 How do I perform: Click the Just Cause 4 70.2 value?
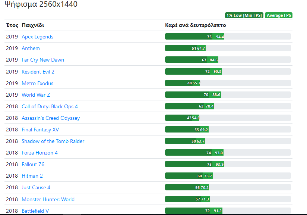click(205, 187)
